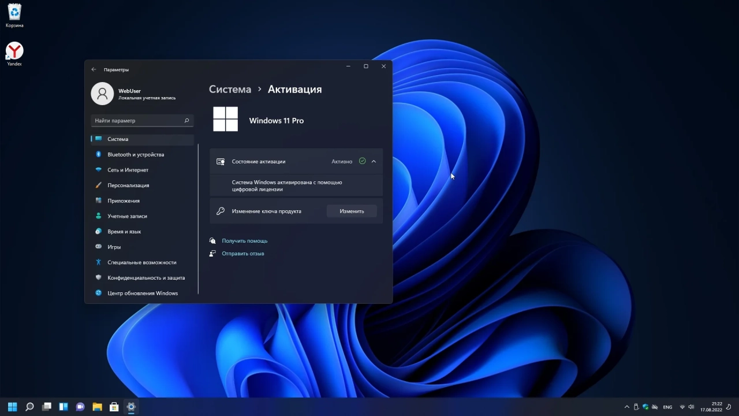The height and width of the screenshot is (416, 739).
Task: Click the key icon beside Изменение ключа продукта
Action: point(220,211)
